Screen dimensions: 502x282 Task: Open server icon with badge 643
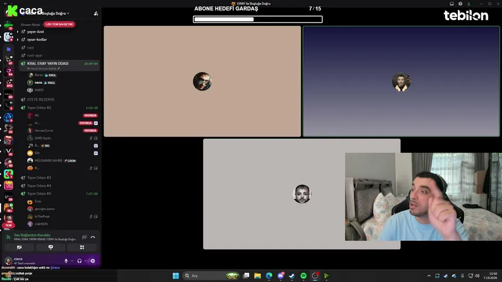pyautogui.click(x=9, y=83)
